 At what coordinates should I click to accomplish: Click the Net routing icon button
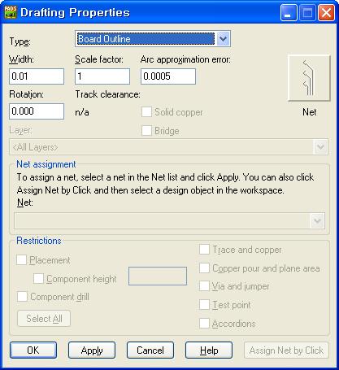(309, 78)
